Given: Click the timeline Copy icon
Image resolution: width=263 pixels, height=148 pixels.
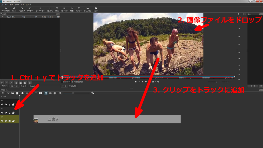Looking at the screenshot, I should point(12,93).
